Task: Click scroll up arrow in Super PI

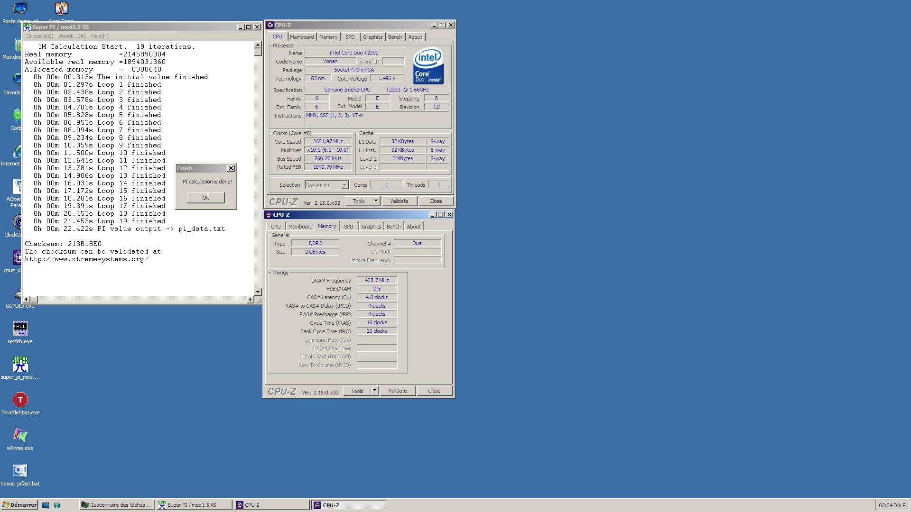Action: pos(258,45)
